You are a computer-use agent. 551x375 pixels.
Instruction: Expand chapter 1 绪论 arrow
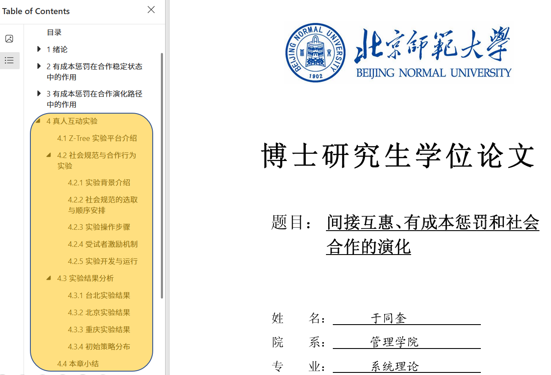tap(39, 50)
